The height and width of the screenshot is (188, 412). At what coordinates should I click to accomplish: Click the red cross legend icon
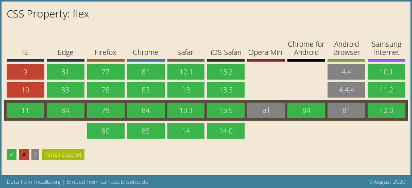click(24, 155)
